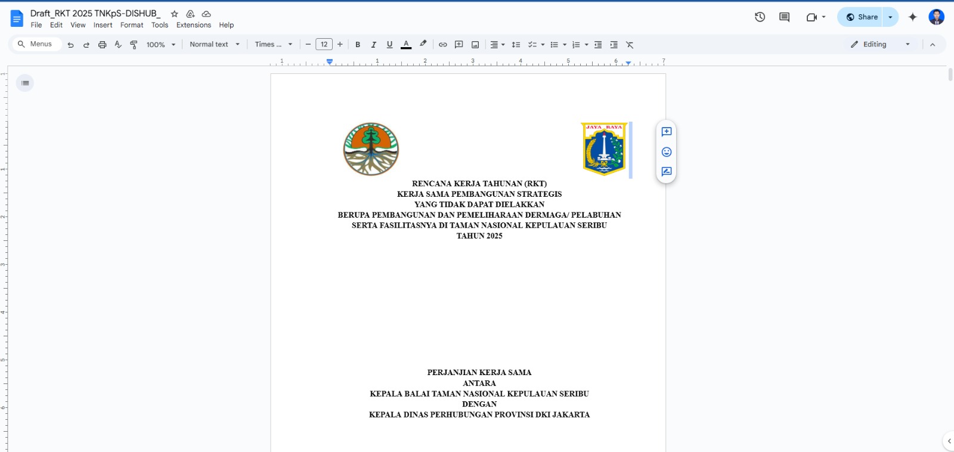Add an emoji reaction
Screen dimensions: 954x452
(667, 152)
